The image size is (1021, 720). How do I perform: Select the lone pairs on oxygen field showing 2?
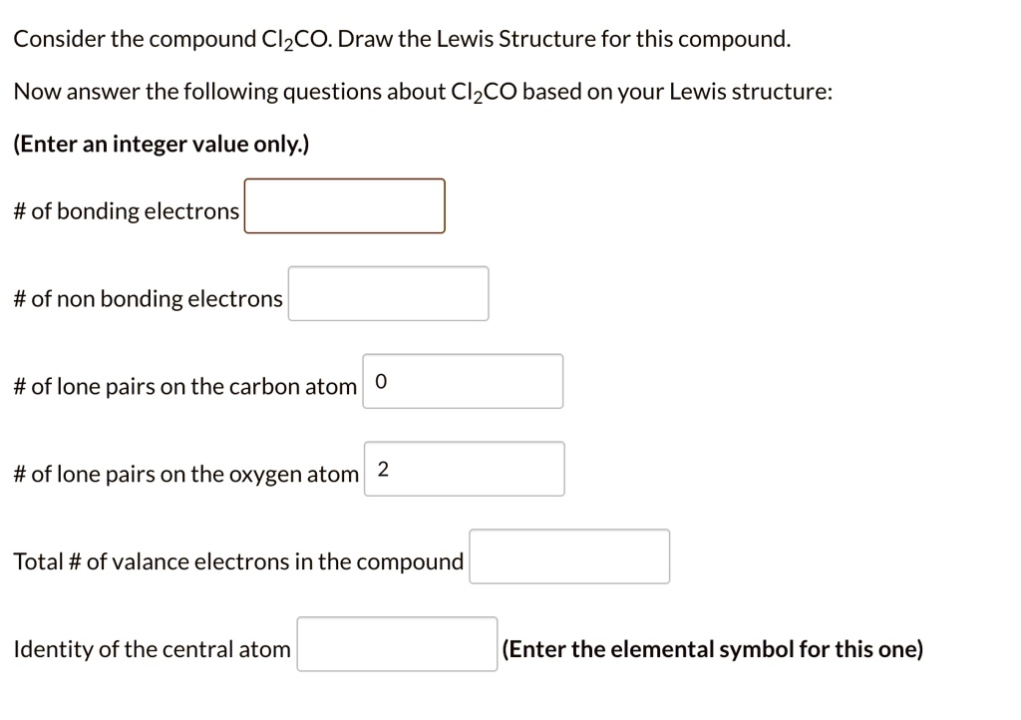point(465,469)
